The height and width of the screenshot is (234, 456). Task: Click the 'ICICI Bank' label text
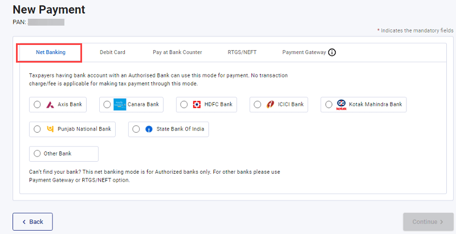291,104
